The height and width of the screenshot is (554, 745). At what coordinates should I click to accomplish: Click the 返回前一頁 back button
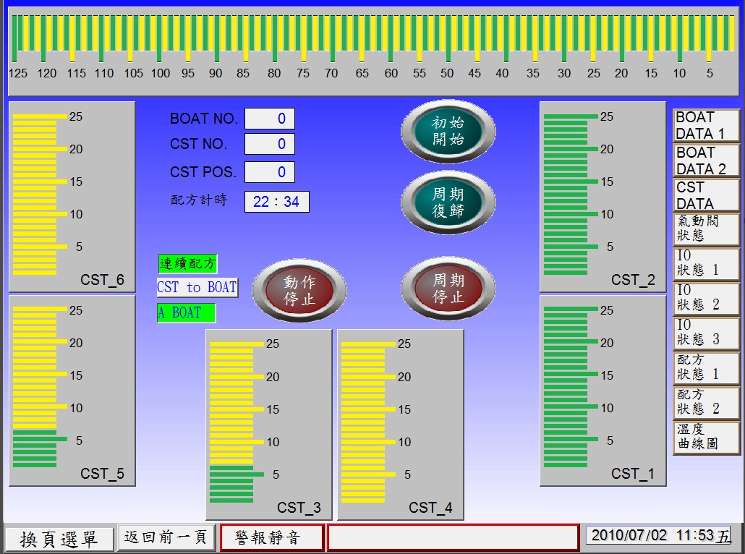point(166,537)
